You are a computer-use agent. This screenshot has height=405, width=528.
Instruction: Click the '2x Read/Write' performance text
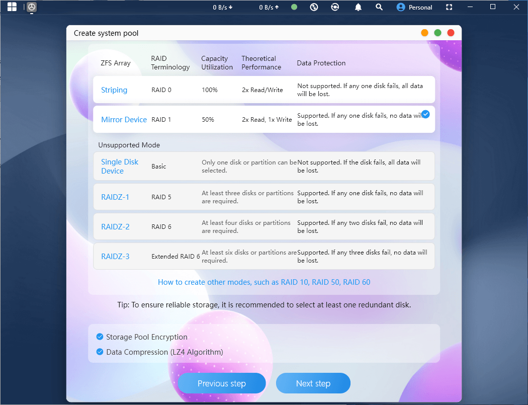262,90
